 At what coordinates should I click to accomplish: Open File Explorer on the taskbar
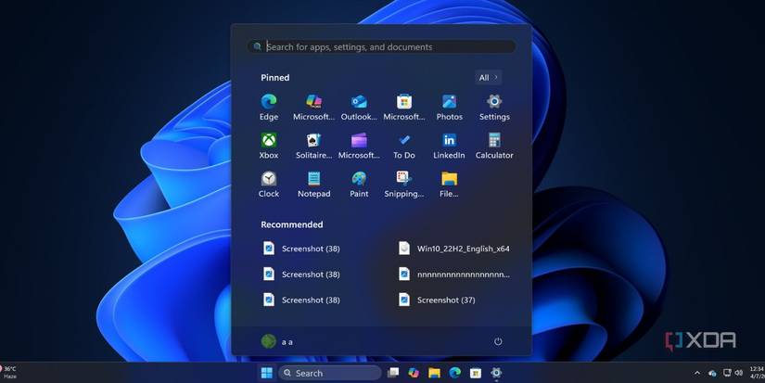[434, 373]
